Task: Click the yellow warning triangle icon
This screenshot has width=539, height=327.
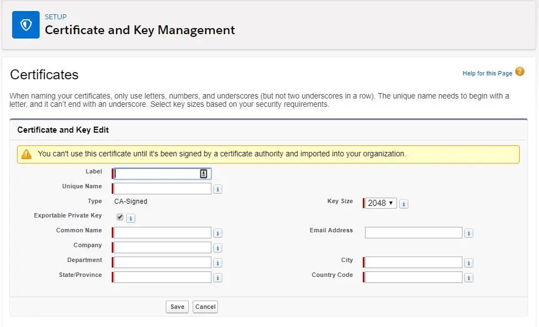Action: tap(26, 154)
